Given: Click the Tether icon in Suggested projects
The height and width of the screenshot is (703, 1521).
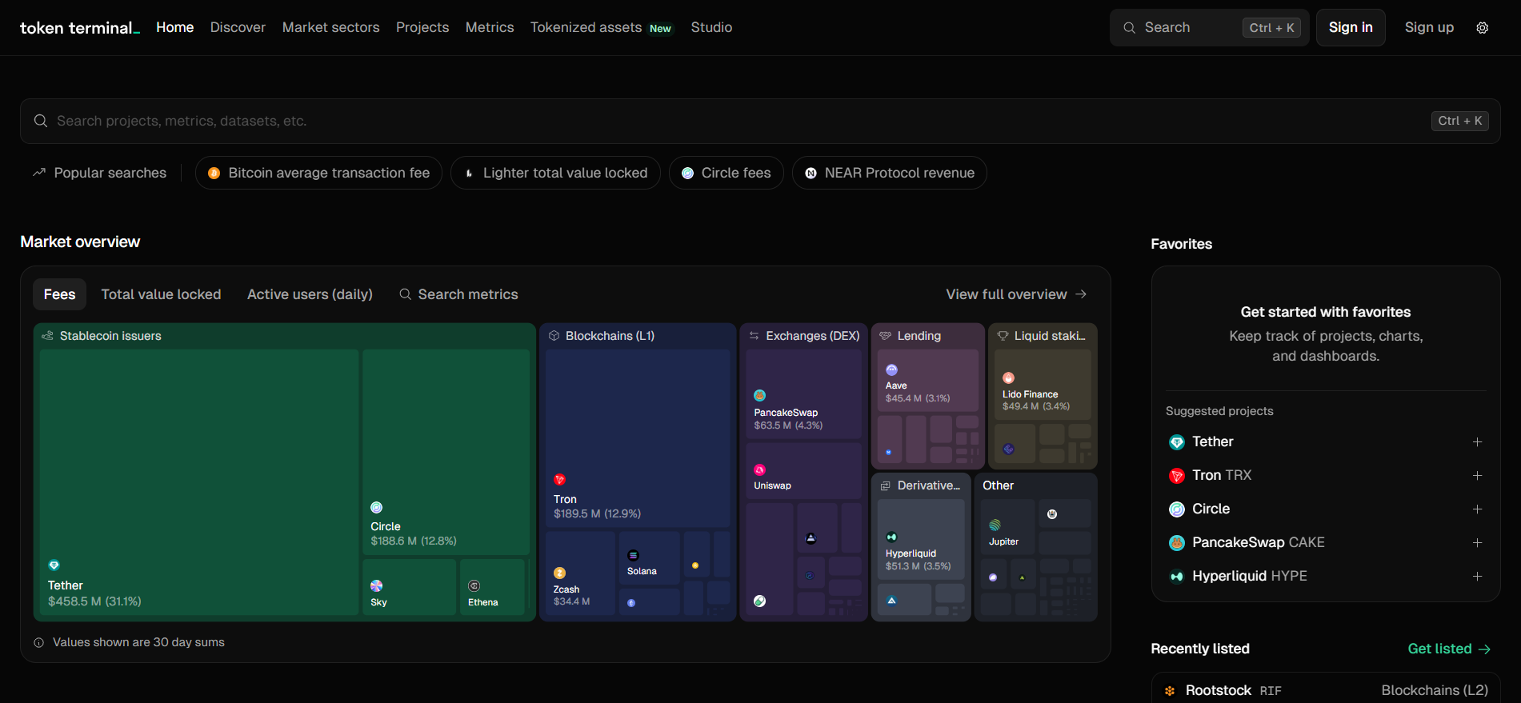Looking at the screenshot, I should point(1177,442).
